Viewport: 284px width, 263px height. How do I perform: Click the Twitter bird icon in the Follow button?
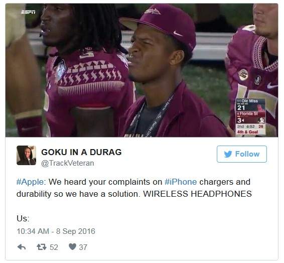(228, 154)
